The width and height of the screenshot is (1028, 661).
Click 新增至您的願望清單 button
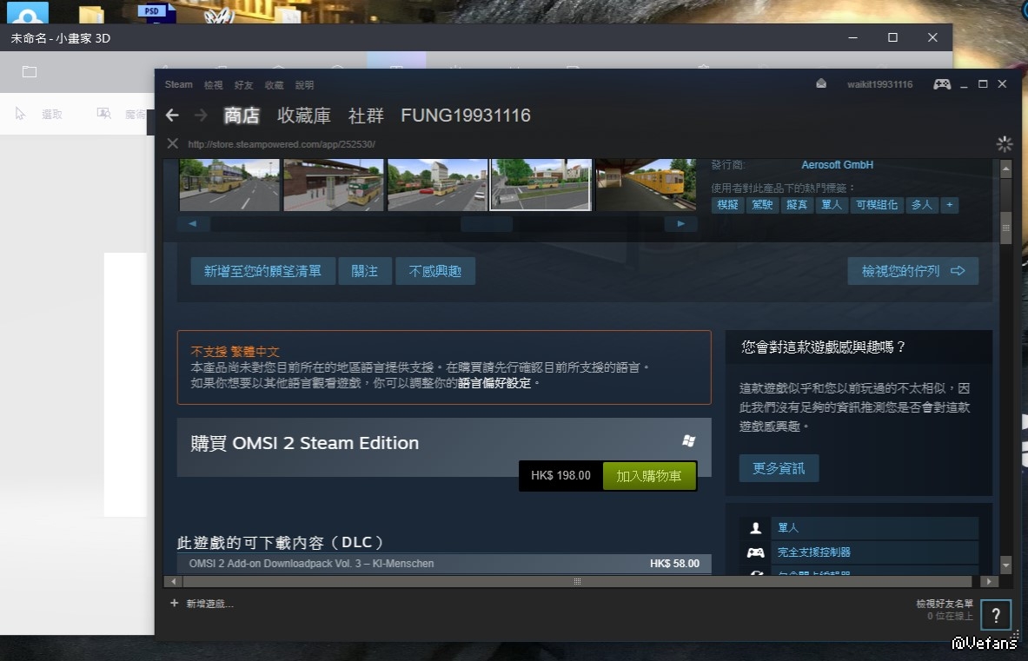click(263, 271)
